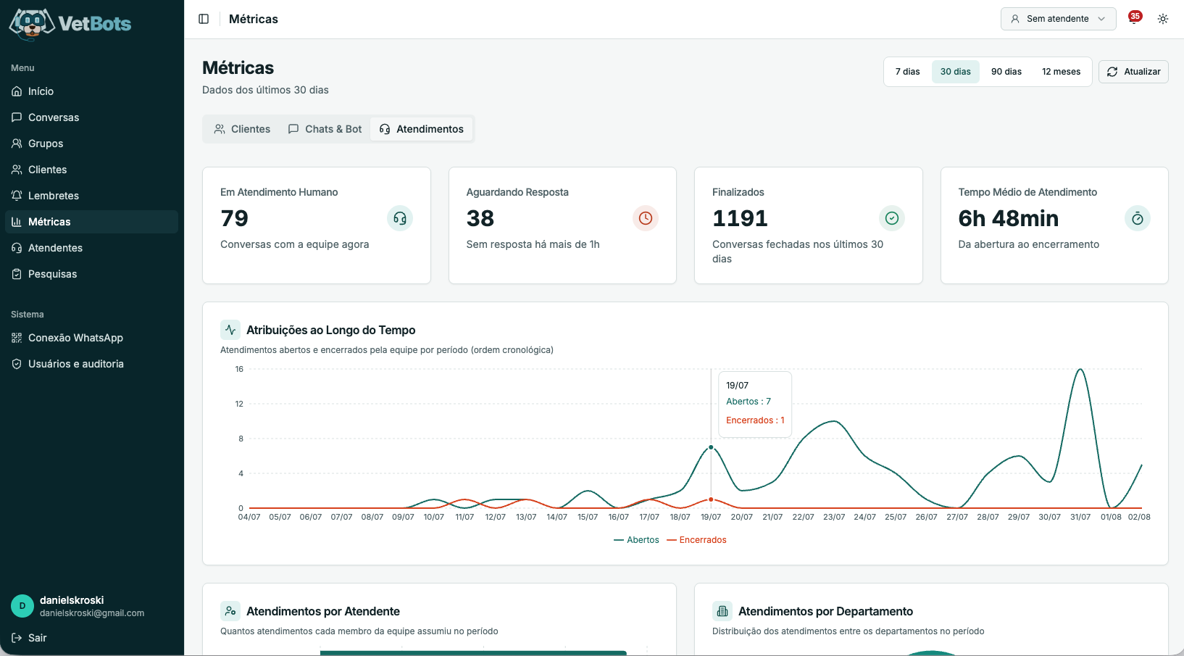Image resolution: width=1184 pixels, height=656 pixels.
Task: Click the Atualizar button
Action: pyautogui.click(x=1133, y=72)
